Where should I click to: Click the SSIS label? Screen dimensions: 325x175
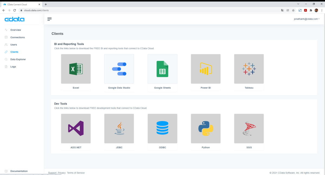(249, 147)
